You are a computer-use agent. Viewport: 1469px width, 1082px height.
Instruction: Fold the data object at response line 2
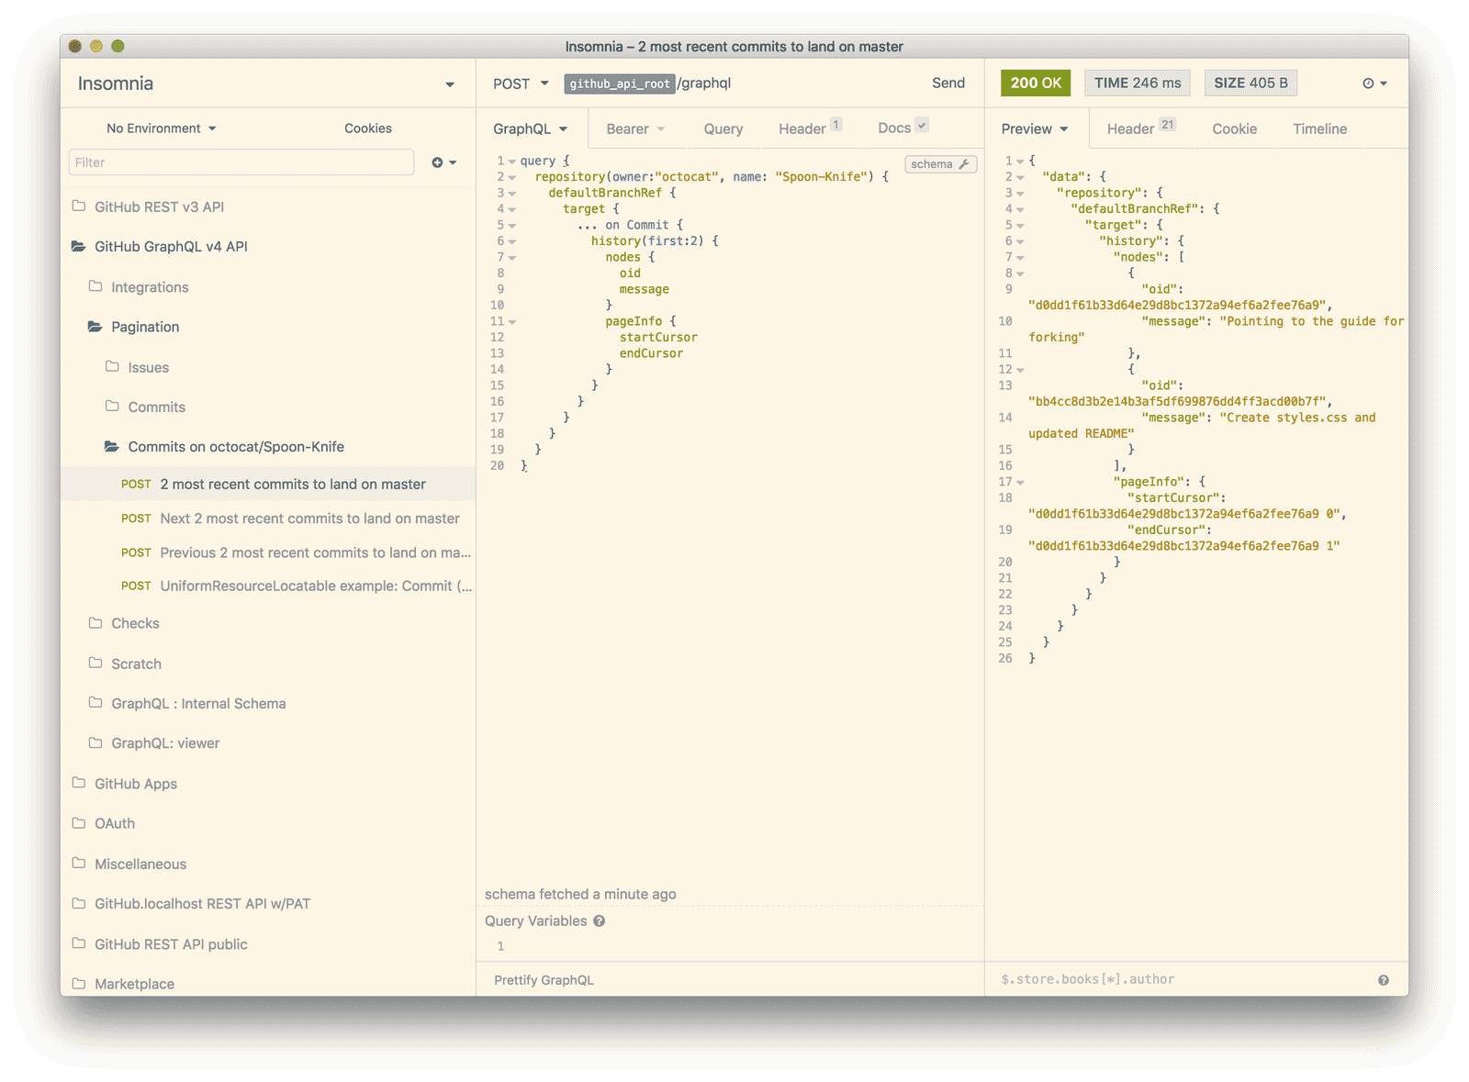click(x=1020, y=177)
